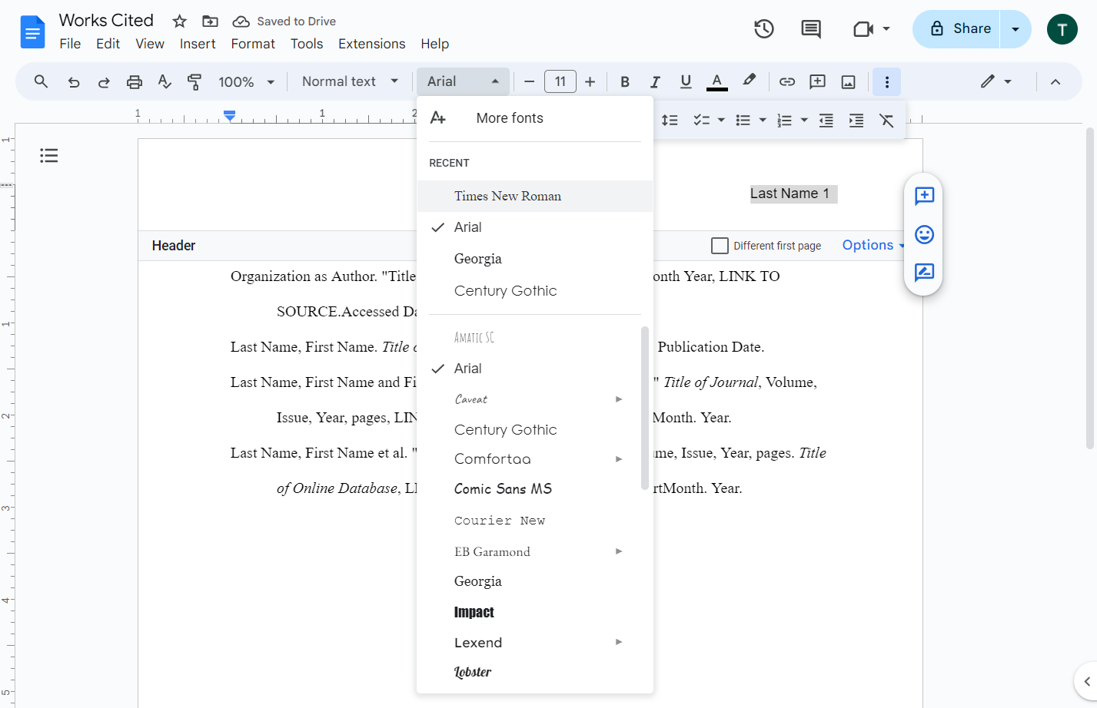Show the document outline icon

49,156
